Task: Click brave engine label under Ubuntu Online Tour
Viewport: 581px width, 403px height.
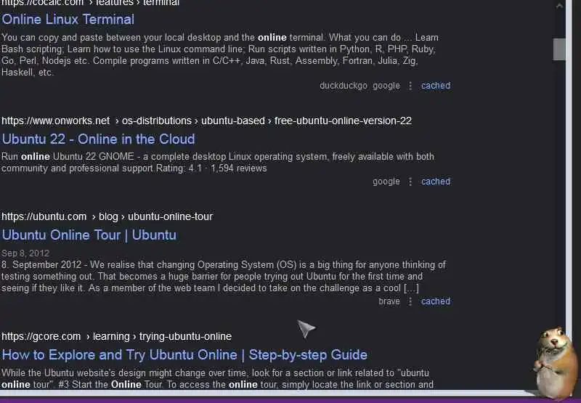Action: click(x=389, y=301)
